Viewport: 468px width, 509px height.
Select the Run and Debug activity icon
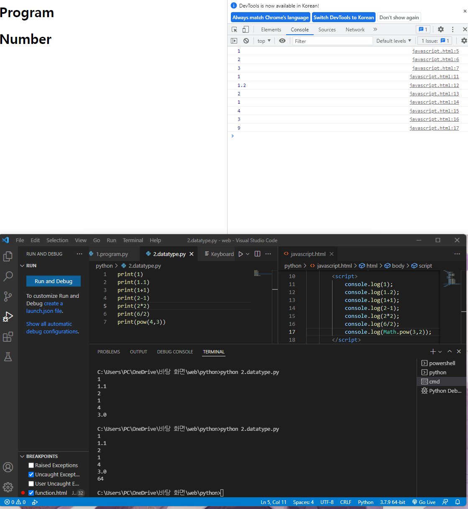(x=8, y=317)
